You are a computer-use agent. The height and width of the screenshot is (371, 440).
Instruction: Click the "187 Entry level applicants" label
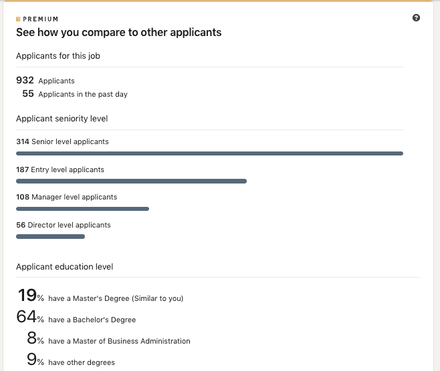pyautogui.click(x=60, y=169)
